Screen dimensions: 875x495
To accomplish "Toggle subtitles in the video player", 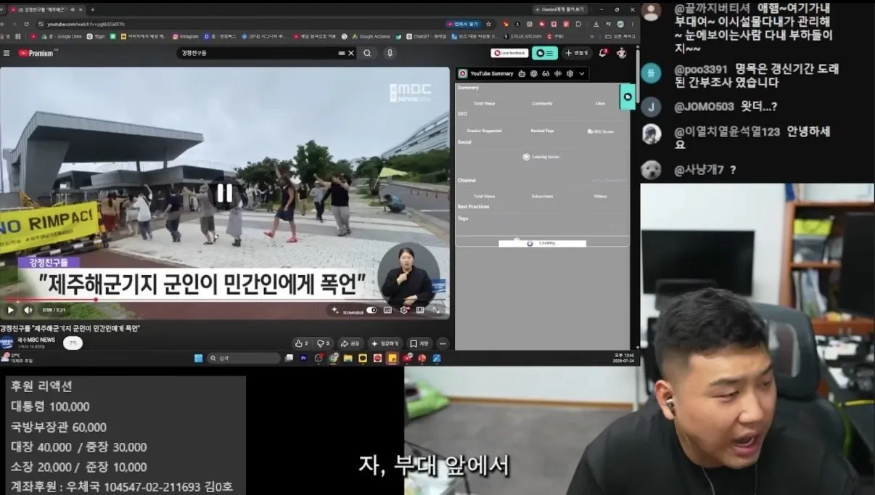I will coord(387,310).
